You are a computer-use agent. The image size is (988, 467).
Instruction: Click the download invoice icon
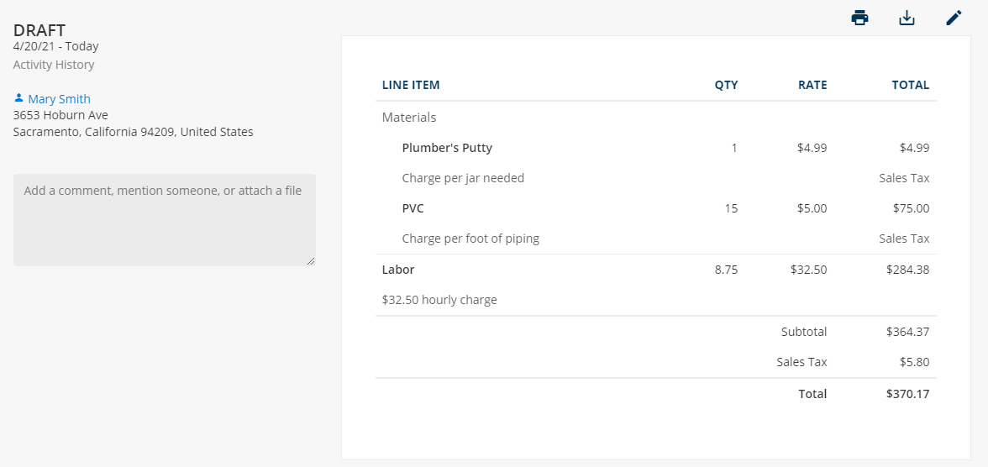click(906, 18)
